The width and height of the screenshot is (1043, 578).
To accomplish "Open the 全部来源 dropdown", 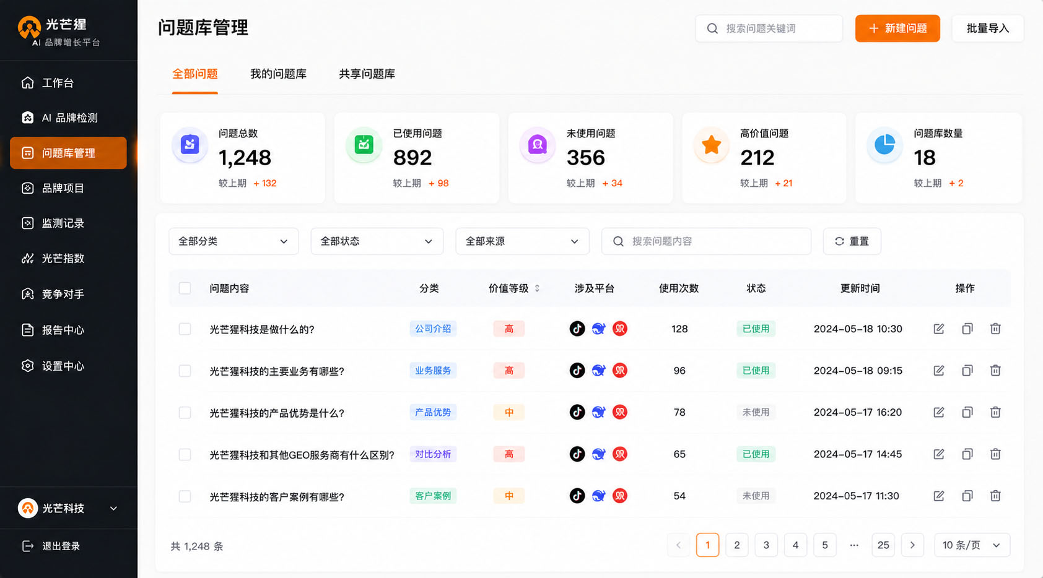I will [522, 241].
